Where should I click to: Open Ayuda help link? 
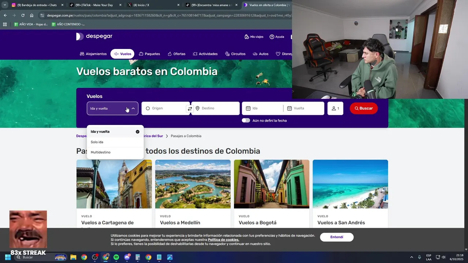pos(277,37)
